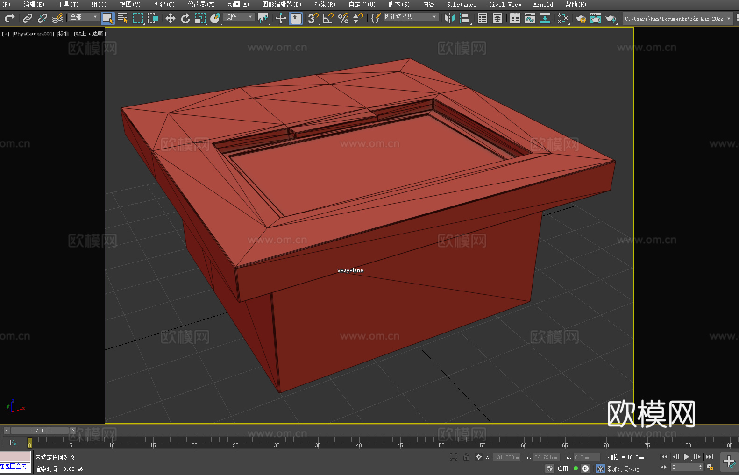This screenshot has width=739, height=475.
Task: Open 编辑(E) menu
Action: point(34,4)
